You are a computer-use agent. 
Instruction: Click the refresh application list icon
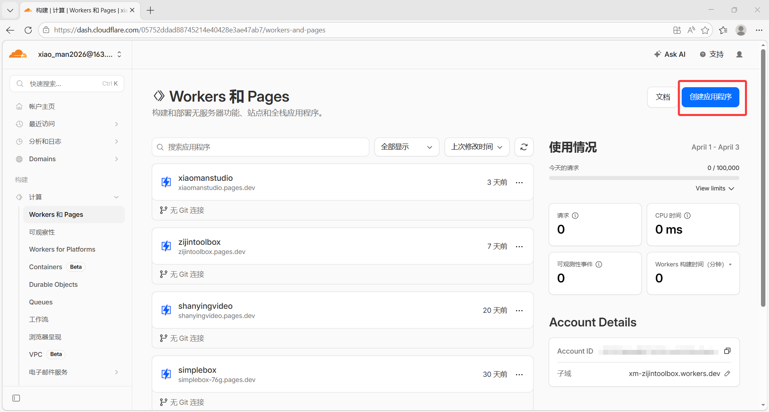524,147
